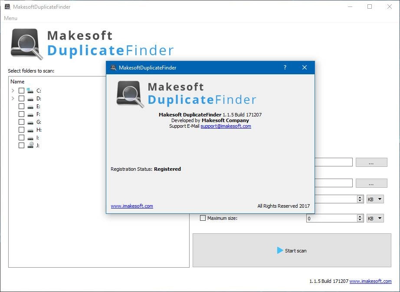The height and width of the screenshot is (292, 400).
Task: Click the Registered status text
Action: 167,169
